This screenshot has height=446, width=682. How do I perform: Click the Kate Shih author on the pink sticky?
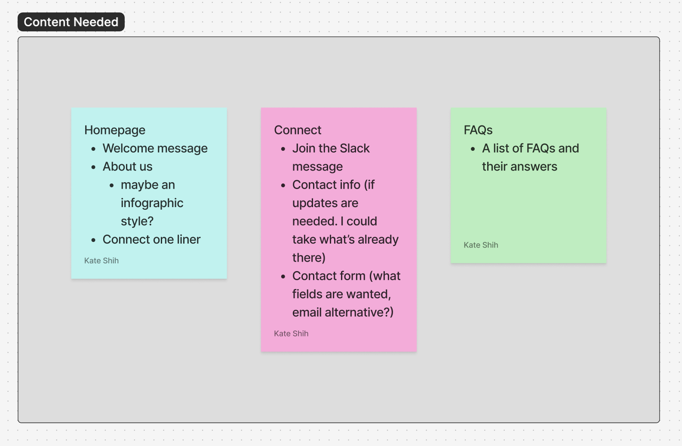pos(291,333)
